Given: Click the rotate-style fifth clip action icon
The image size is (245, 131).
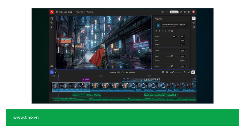Looking at the screenshot, I should [169, 31].
